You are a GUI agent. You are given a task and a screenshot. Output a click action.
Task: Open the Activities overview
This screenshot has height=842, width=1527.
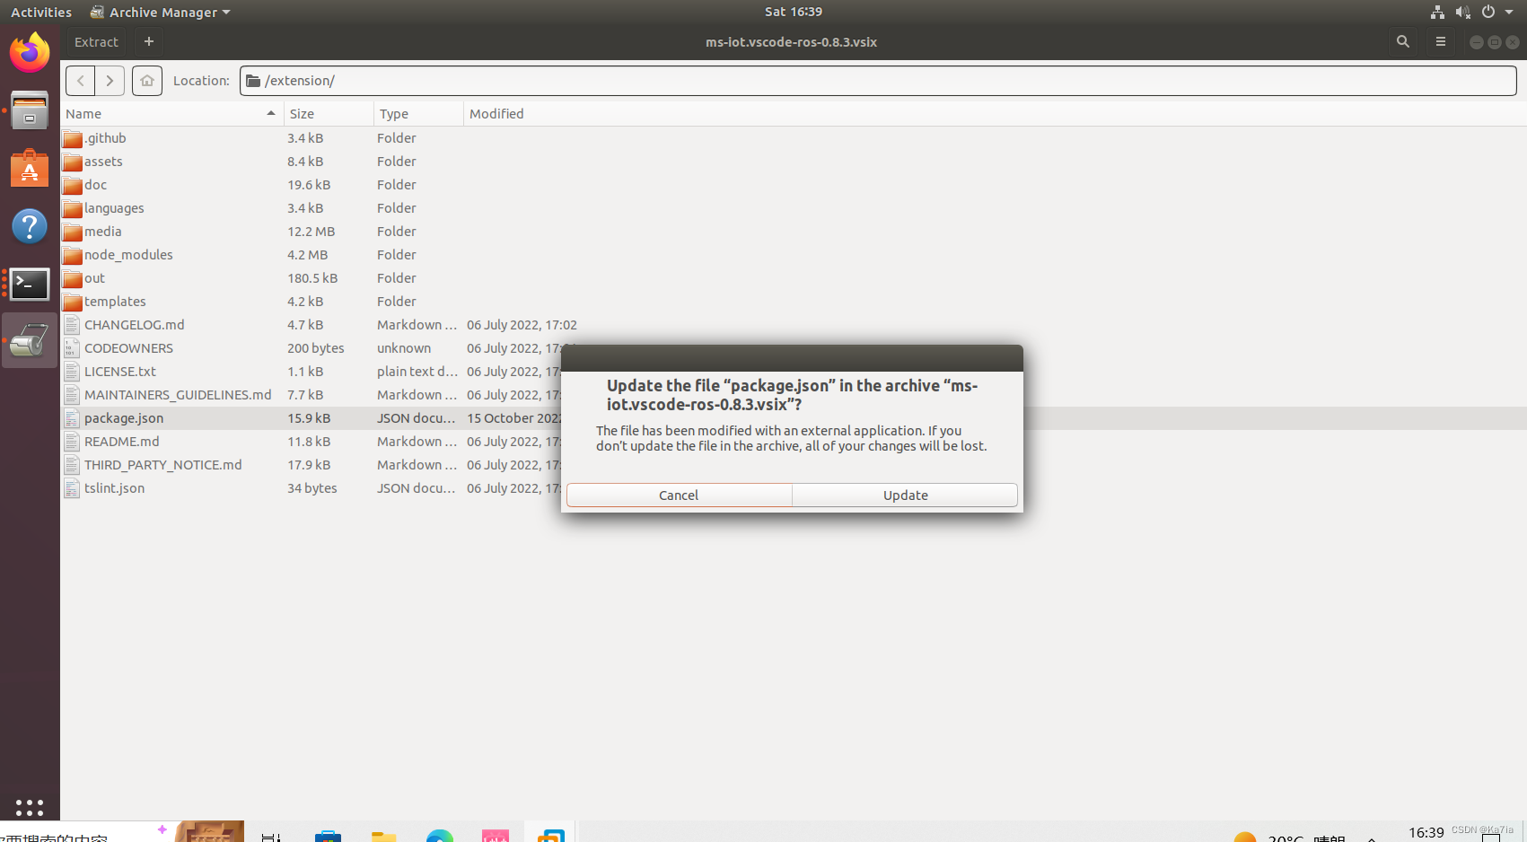(41, 12)
